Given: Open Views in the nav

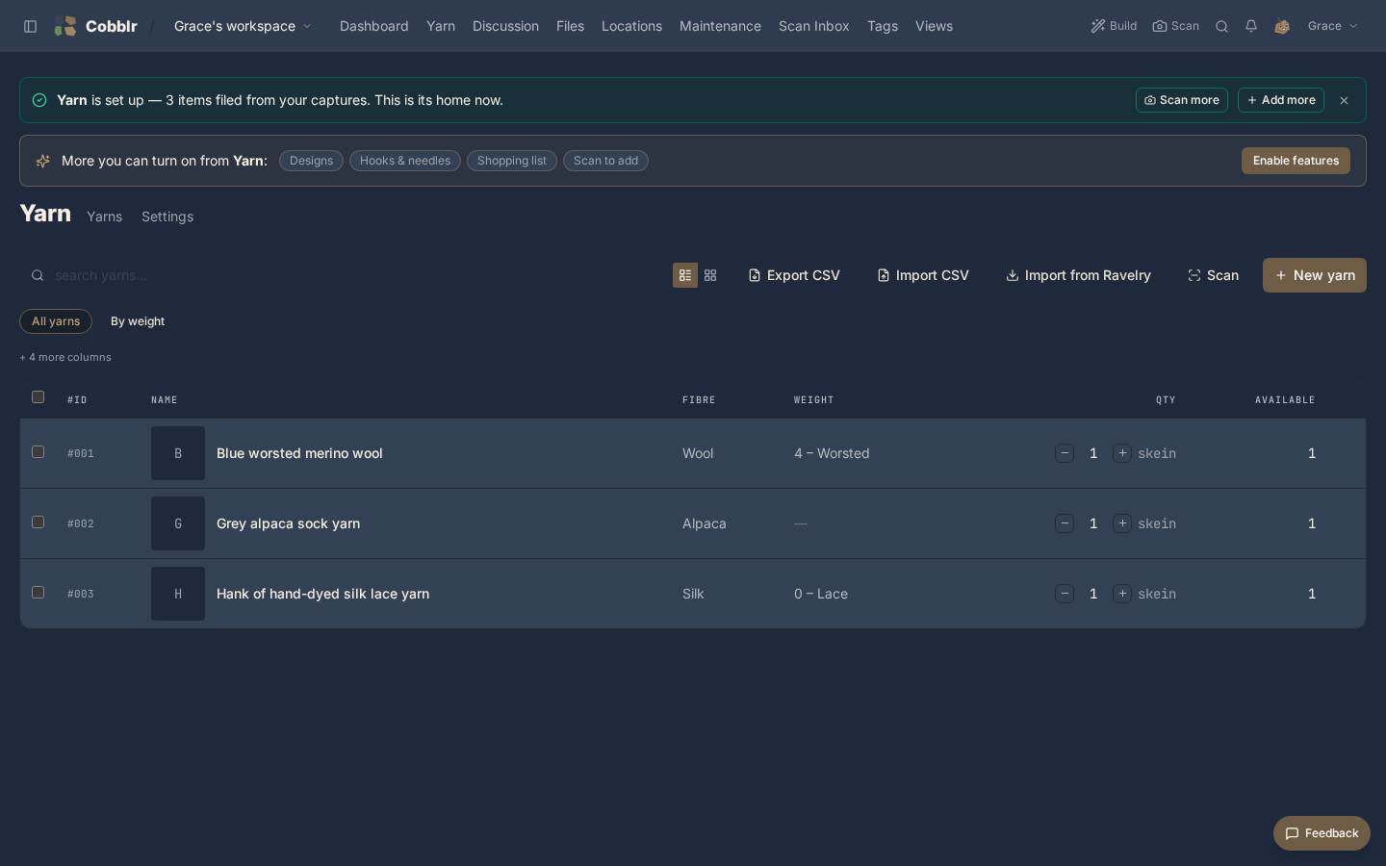Looking at the screenshot, I should point(934,26).
